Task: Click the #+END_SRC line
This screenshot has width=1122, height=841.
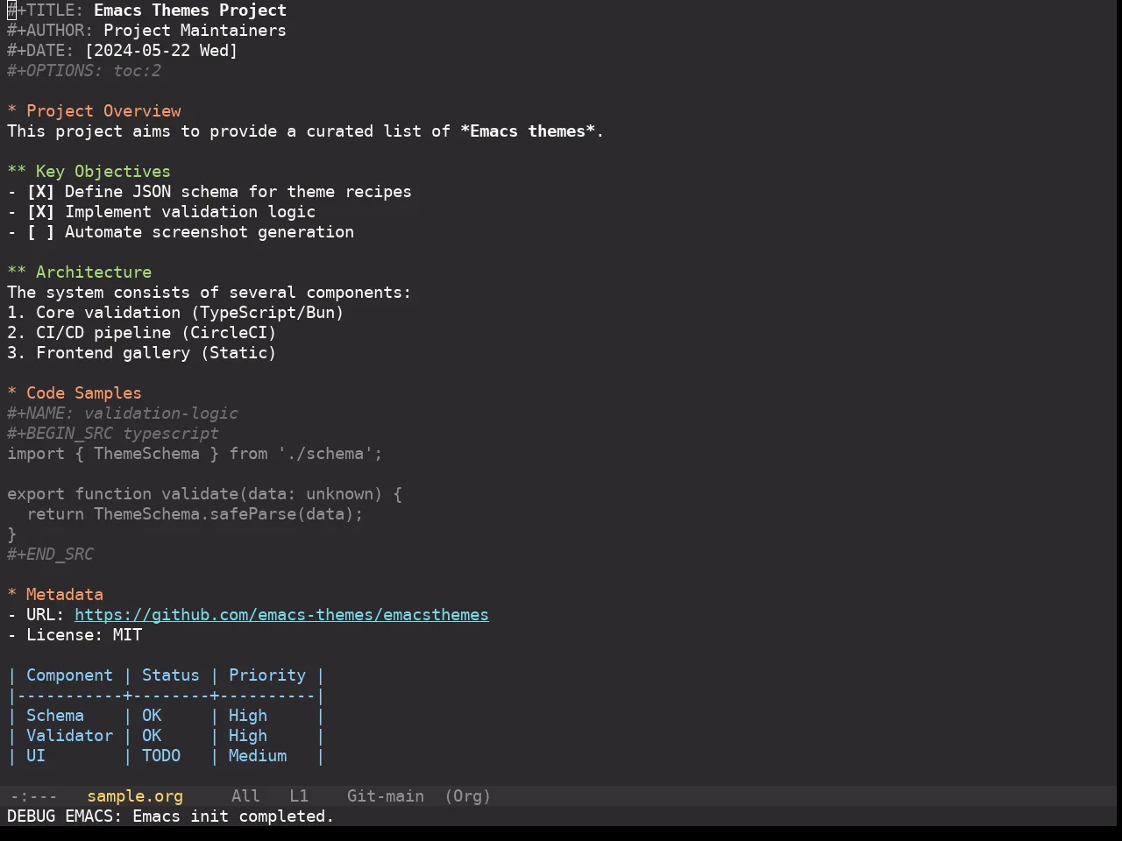Action: click(50, 555)
